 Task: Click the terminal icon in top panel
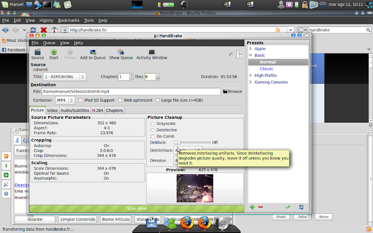pos(47,4)
